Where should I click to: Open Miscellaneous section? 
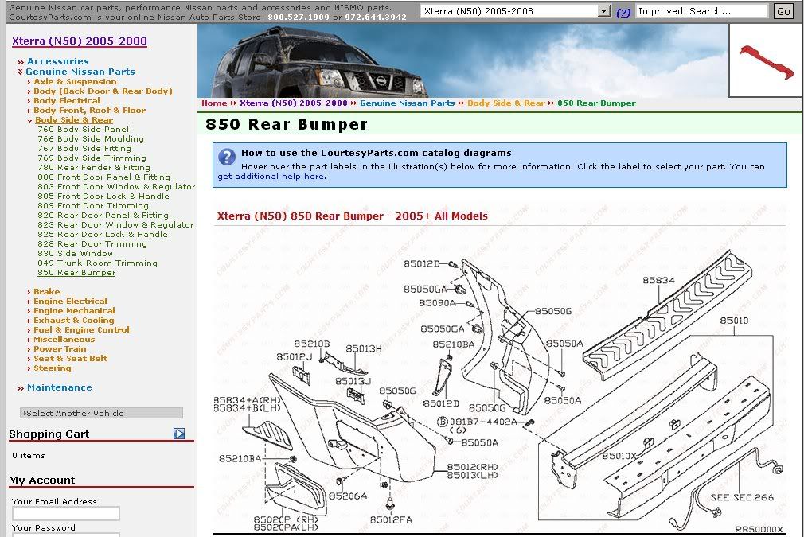coord(64,339)
